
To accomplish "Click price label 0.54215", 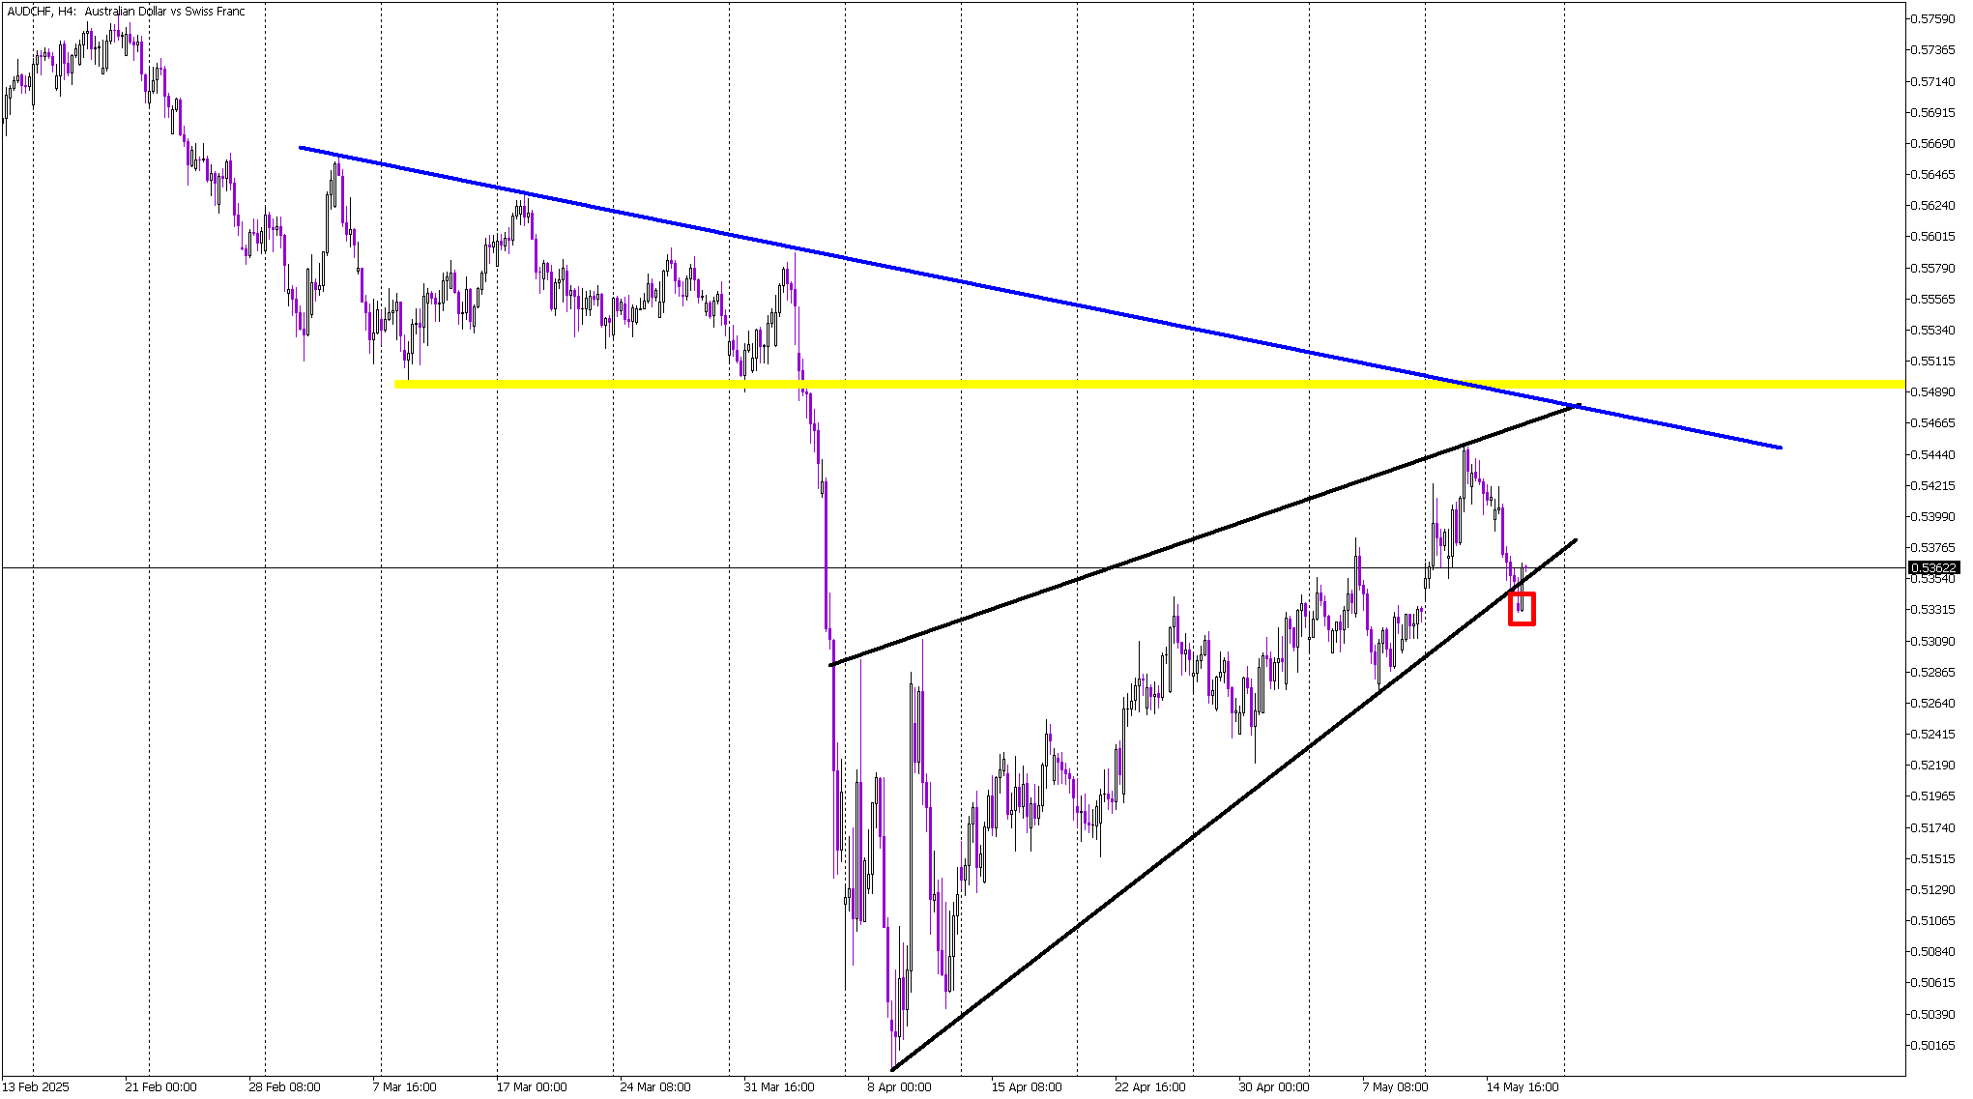I will point(1933,485).
